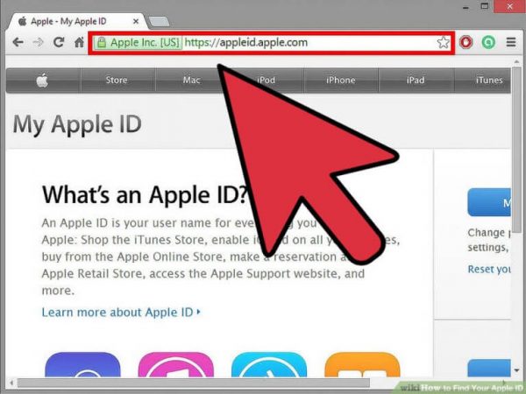The height and width of the screenshot is (394, 526).
Task: Select the Apple - My Apple ID tab
Action: [75, 18]
